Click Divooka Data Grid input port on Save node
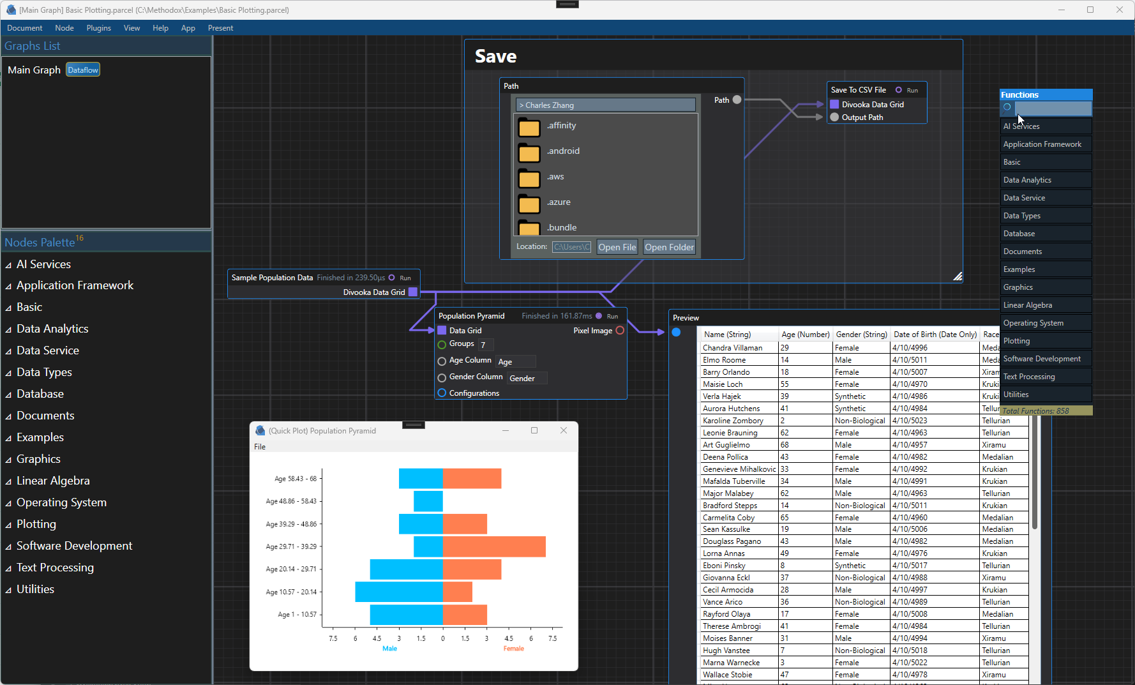The width and height of the screenshot is (1135, 685). point(834,104)
